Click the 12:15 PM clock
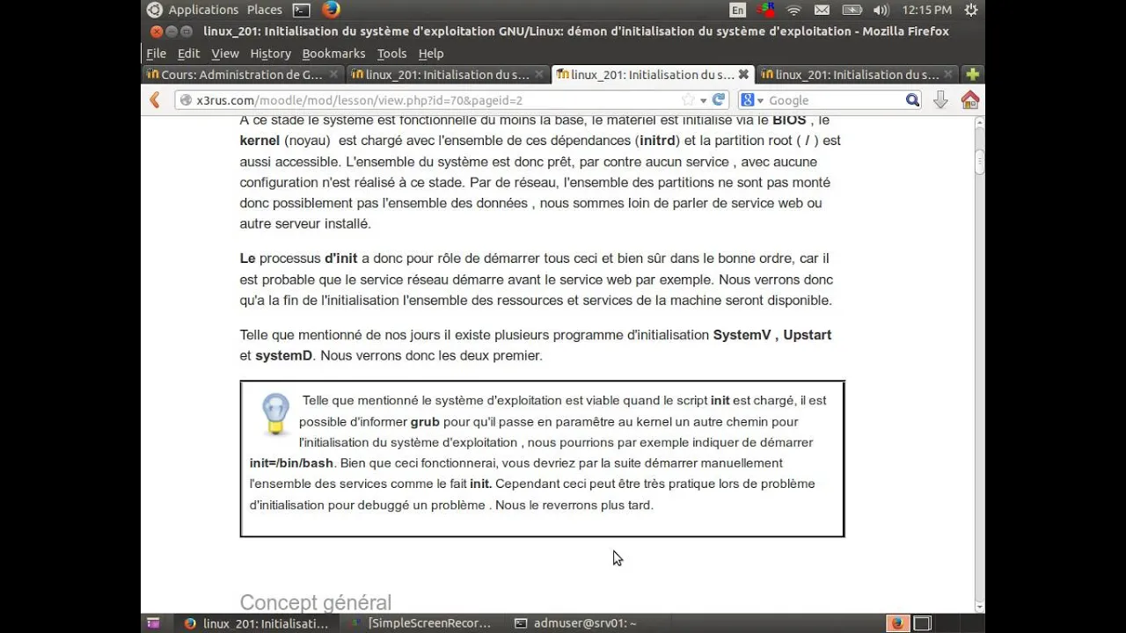1126x633 pixels. click(926, 11)
